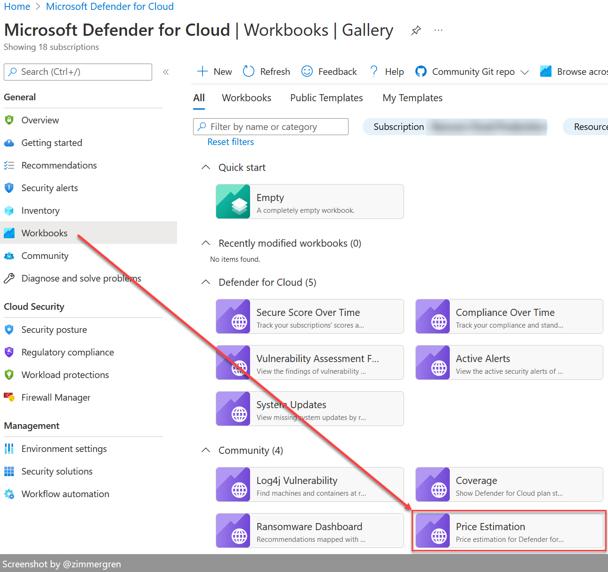The height and width of the screenshot is (572, 608).
Task: Click the Getting started cloud icon
Action: tap(9, 143)
